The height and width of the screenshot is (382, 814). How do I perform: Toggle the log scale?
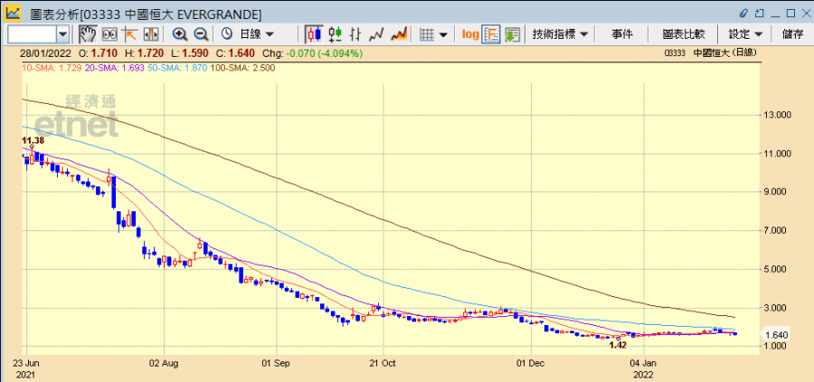tap(470, 33)
